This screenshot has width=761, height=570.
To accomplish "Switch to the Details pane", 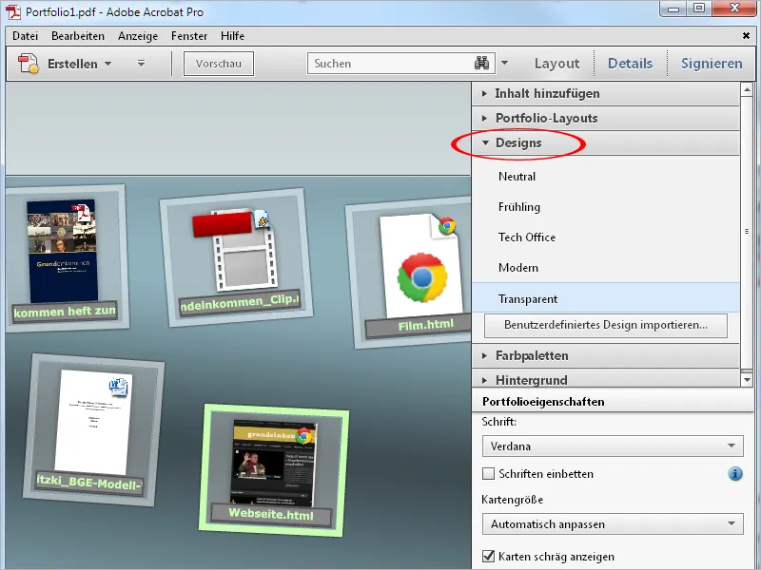I will 630,64.
